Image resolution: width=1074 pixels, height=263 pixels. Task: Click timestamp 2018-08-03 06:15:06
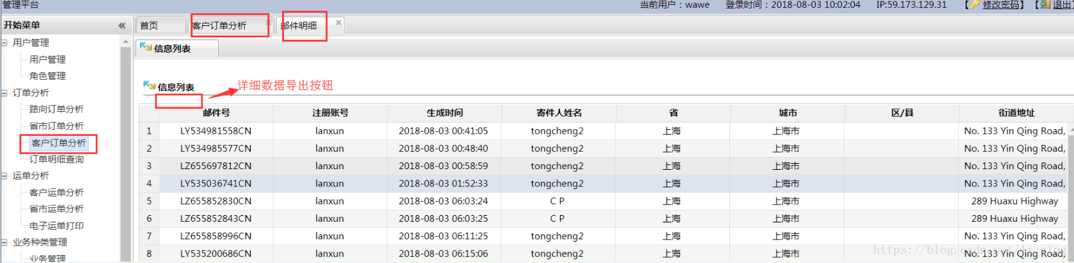click(x=443, y=254)
